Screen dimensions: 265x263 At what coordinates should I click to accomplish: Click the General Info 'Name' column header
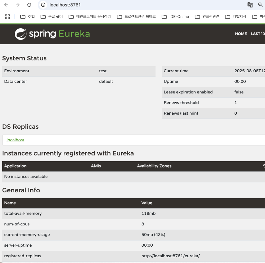click(x=10, y=203)
